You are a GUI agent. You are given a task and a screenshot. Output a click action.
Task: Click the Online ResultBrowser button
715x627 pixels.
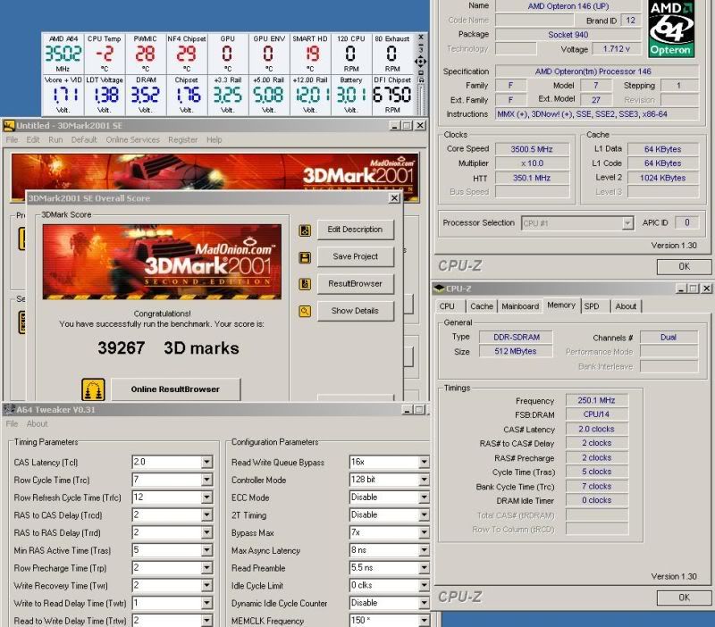point(175,389)
